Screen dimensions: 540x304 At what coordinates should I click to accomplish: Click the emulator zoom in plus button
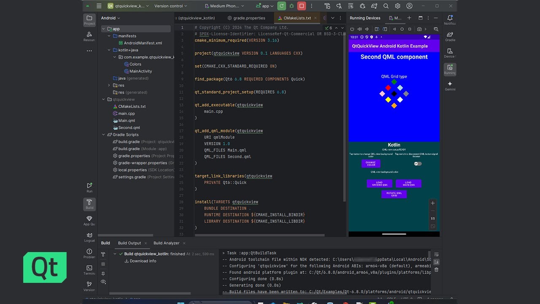432,203
